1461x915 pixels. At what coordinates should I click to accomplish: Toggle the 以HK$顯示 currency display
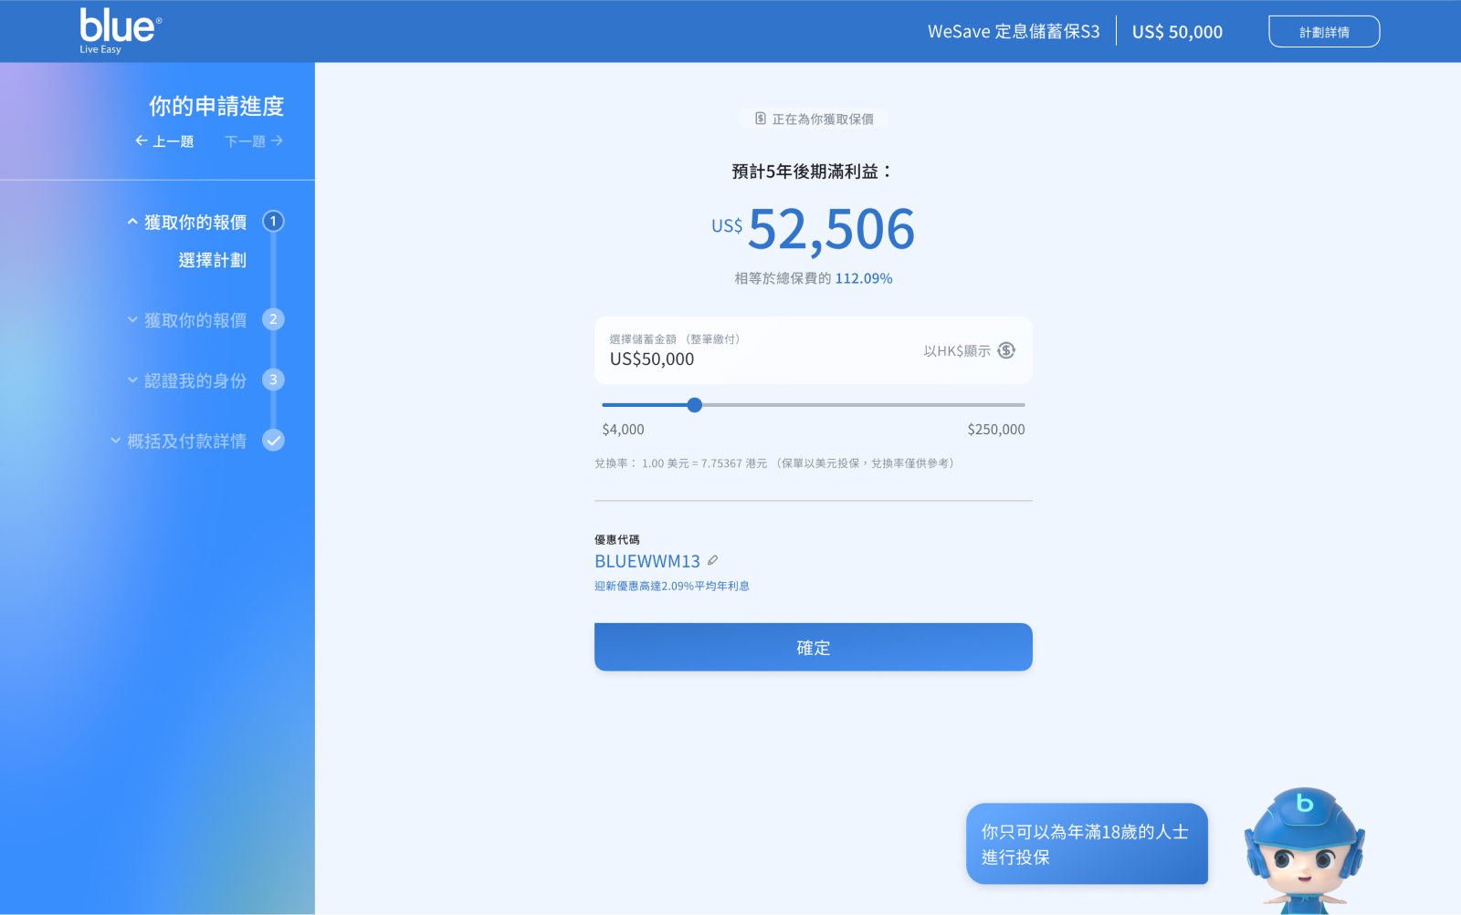[969, 350]
